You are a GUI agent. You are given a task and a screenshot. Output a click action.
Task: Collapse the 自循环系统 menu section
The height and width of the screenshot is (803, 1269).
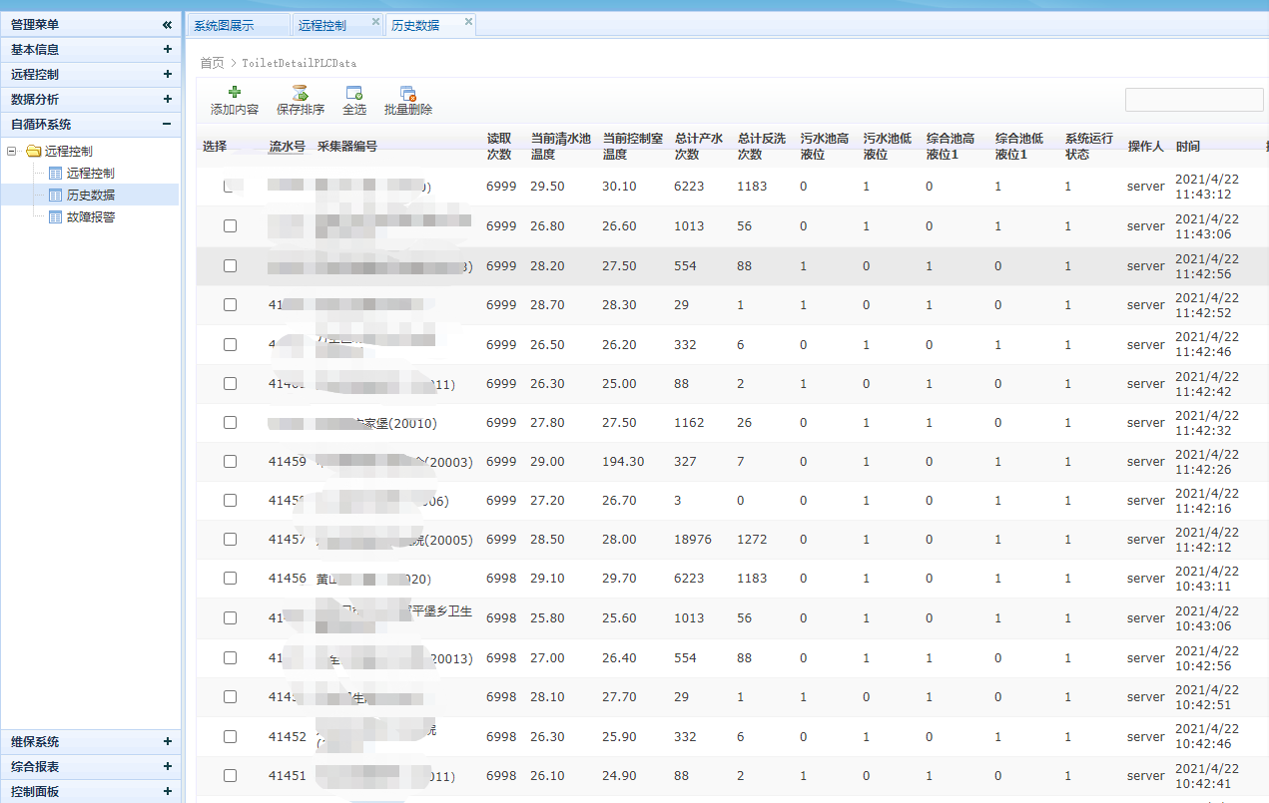click(x=167, y=124)
